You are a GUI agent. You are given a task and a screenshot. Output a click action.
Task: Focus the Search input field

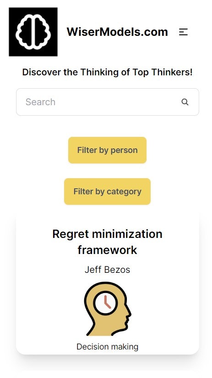(x=108, y=102)
